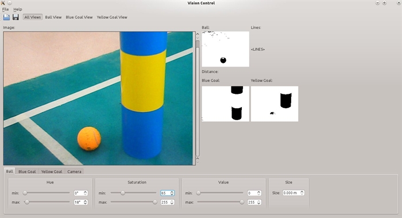
Task: Decrease the Value max spinbox value
Action: [259, 204]
